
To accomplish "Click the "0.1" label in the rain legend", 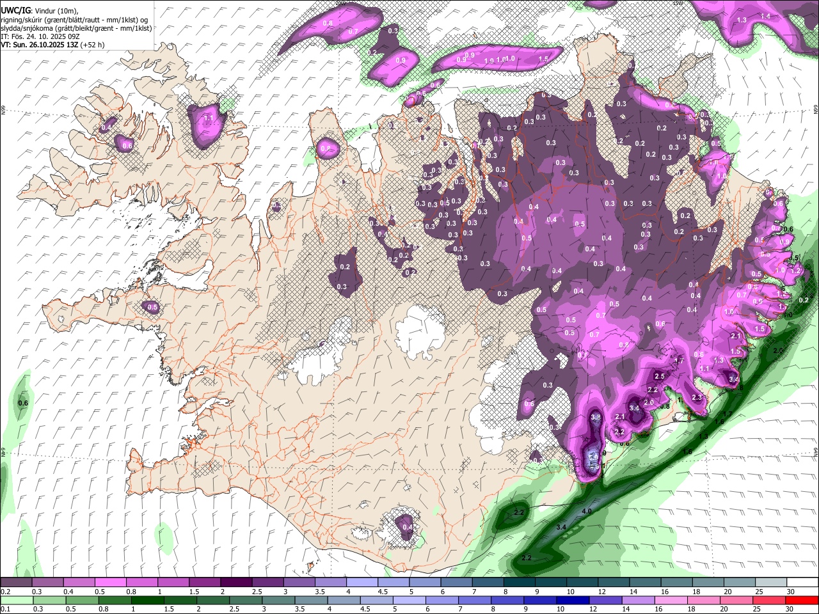I will pyautogui.click(x=5, y=609).
